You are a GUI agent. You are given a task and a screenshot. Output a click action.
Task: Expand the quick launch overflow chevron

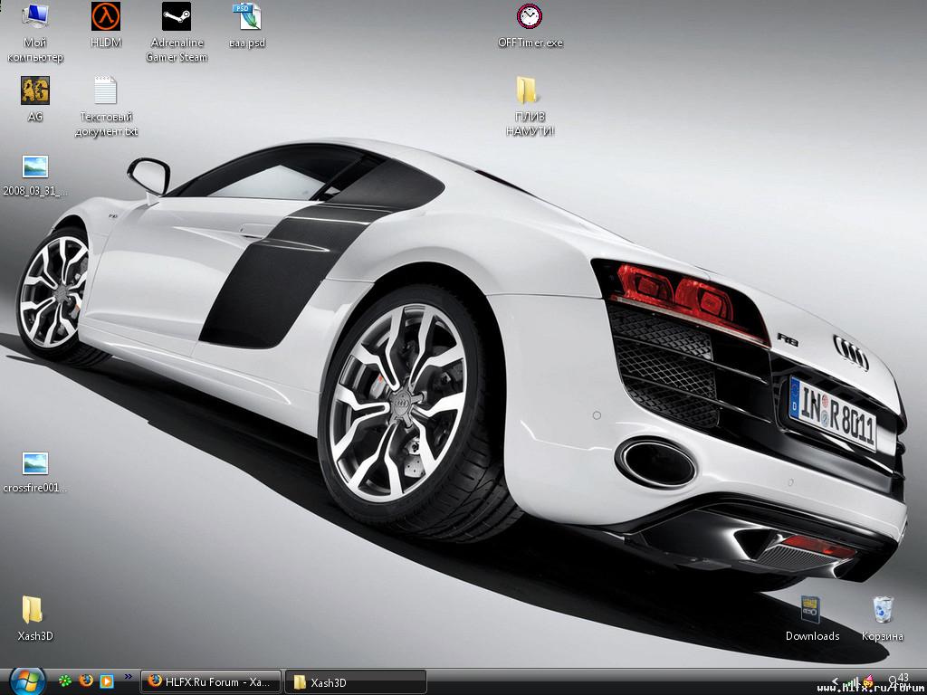pos(128,676)
